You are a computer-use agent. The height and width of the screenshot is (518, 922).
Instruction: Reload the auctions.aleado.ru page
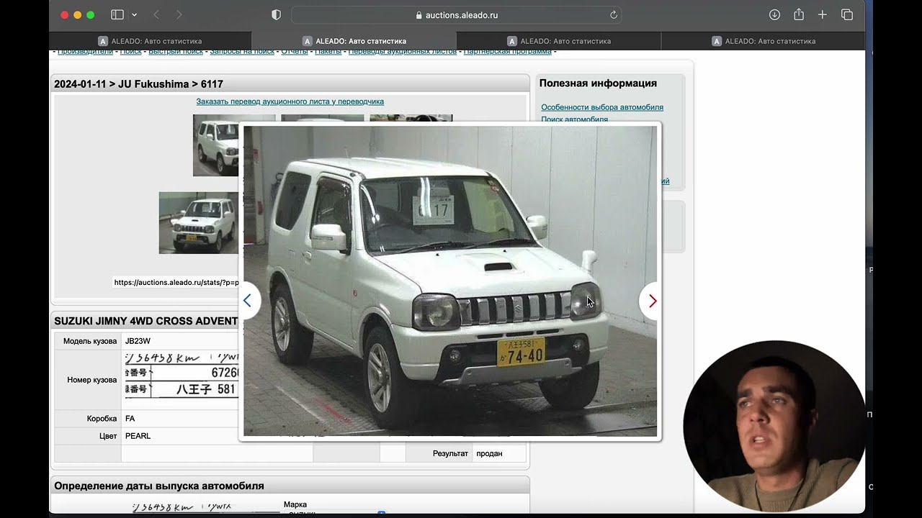pos(614,14)
